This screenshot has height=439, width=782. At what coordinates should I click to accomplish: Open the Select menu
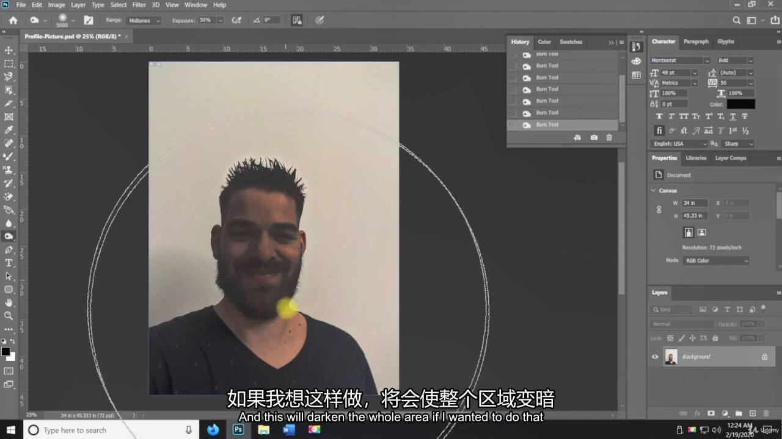click(119, 5)
